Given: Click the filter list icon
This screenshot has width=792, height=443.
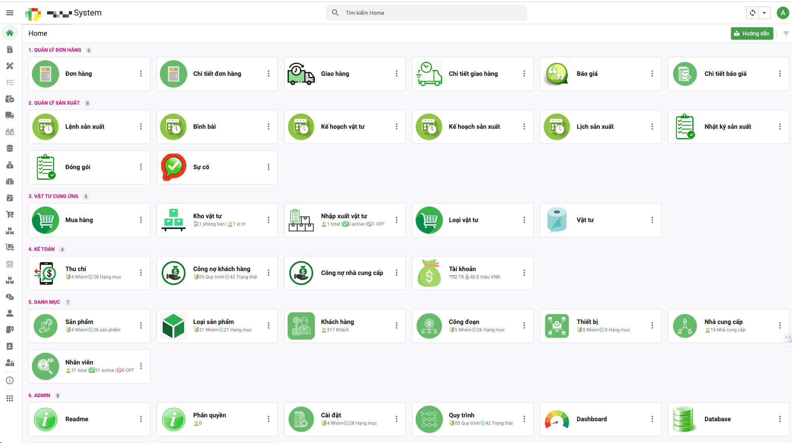Looking at the screenshot, I should [x=786, y=33].
